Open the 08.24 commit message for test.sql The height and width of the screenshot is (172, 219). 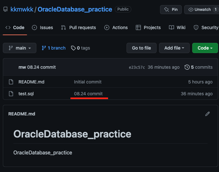(x=88, y=94)
